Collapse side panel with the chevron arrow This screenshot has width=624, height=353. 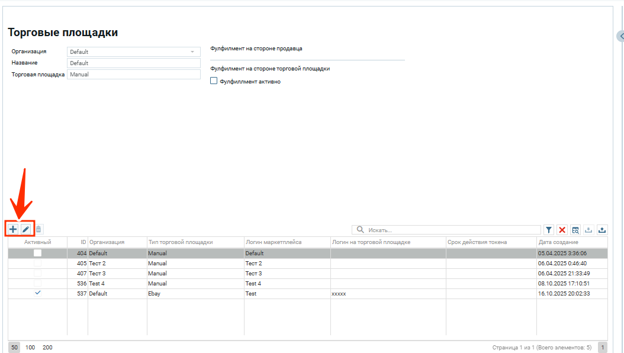coord(620,37)
